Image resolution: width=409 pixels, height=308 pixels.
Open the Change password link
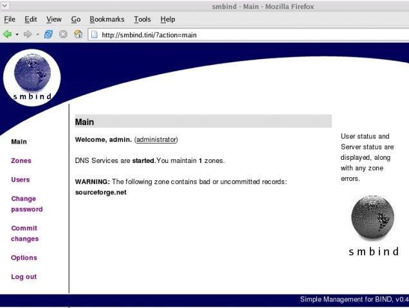(27, 204)
